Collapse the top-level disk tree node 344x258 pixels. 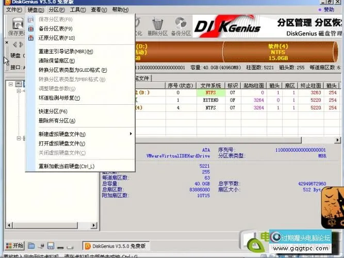tap(10, 84)
